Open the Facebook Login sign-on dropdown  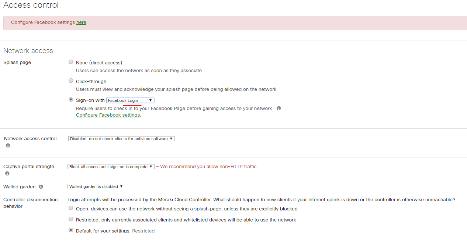(x=130, y=100)
